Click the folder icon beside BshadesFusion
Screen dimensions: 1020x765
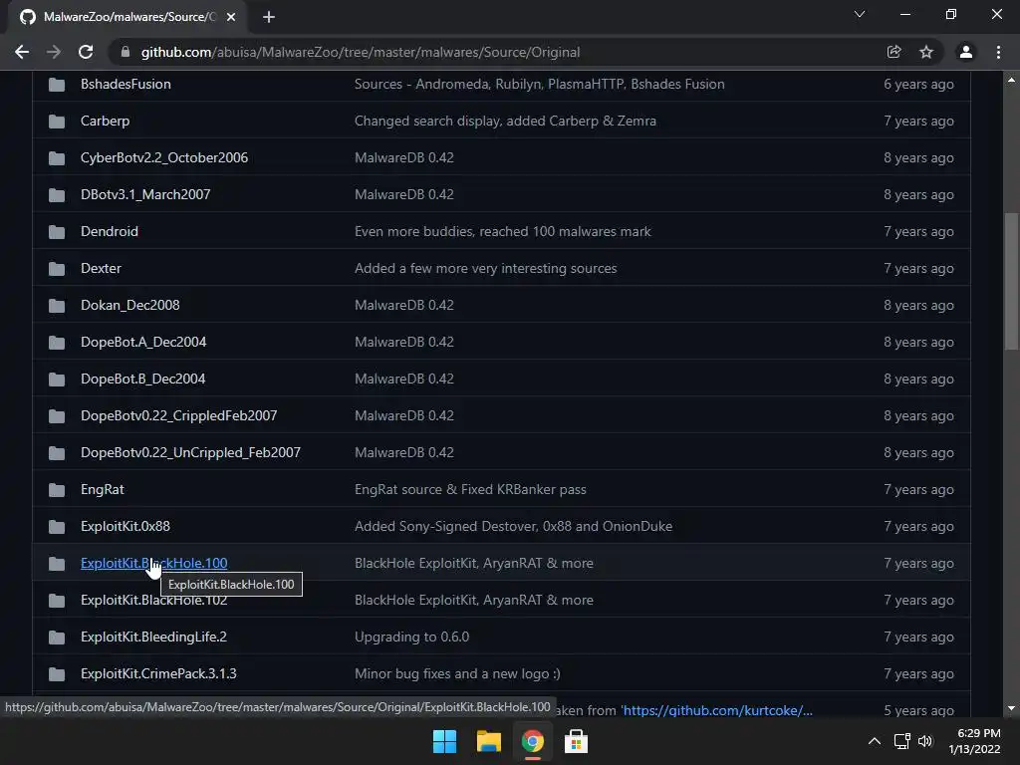[x=57, y=84]
